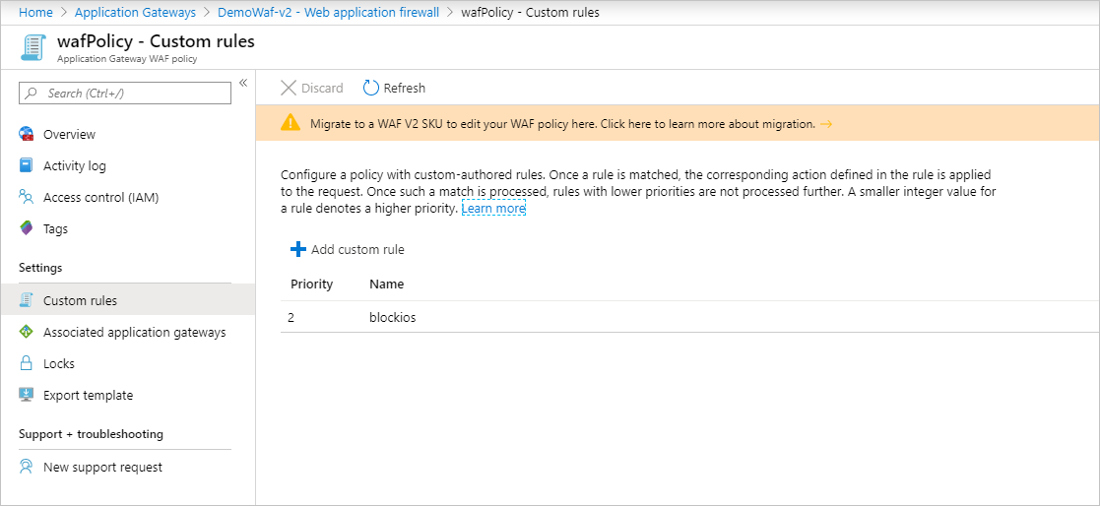The width and height of the screenshot is (1100, 506).
Task: Go to Application Gateways breadcrumb
Action: (135, 13)
